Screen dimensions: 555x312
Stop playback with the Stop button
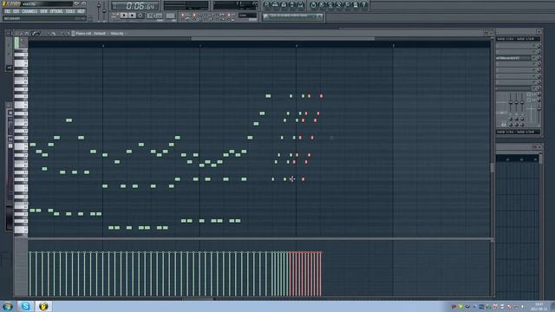[x=132, y=16]
